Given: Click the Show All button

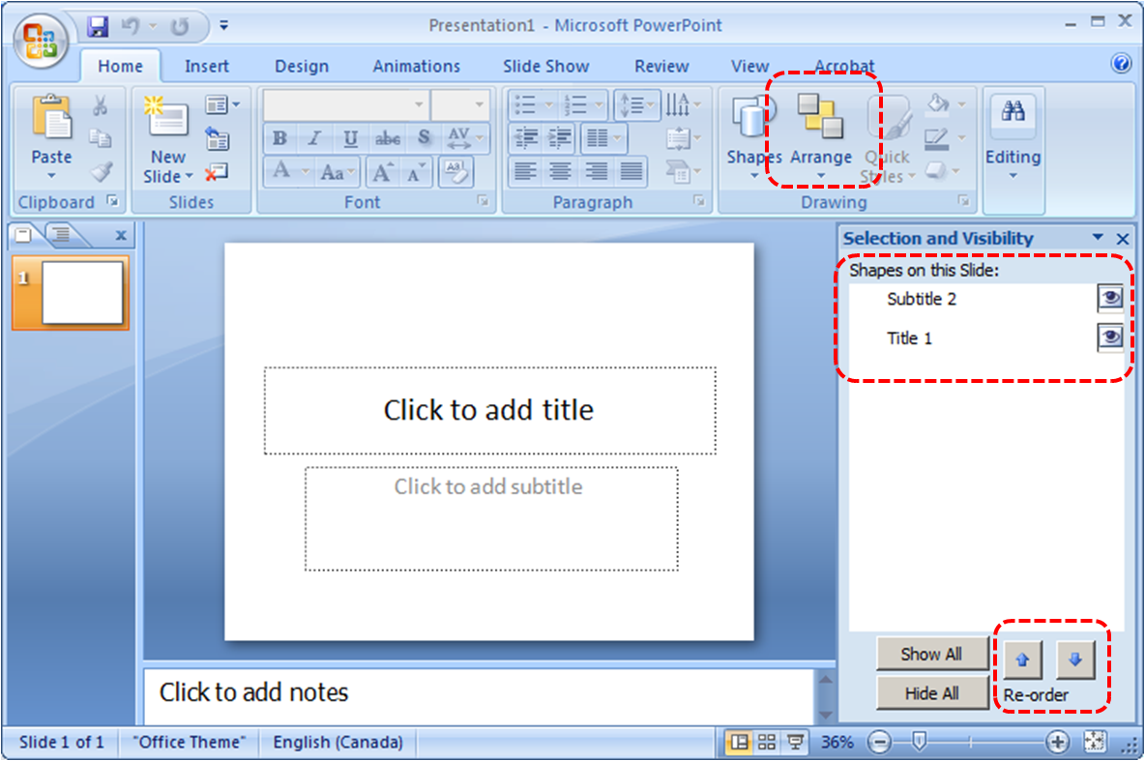Looking at the screenshot, I should pyautogui.click(x=931, y=654).
